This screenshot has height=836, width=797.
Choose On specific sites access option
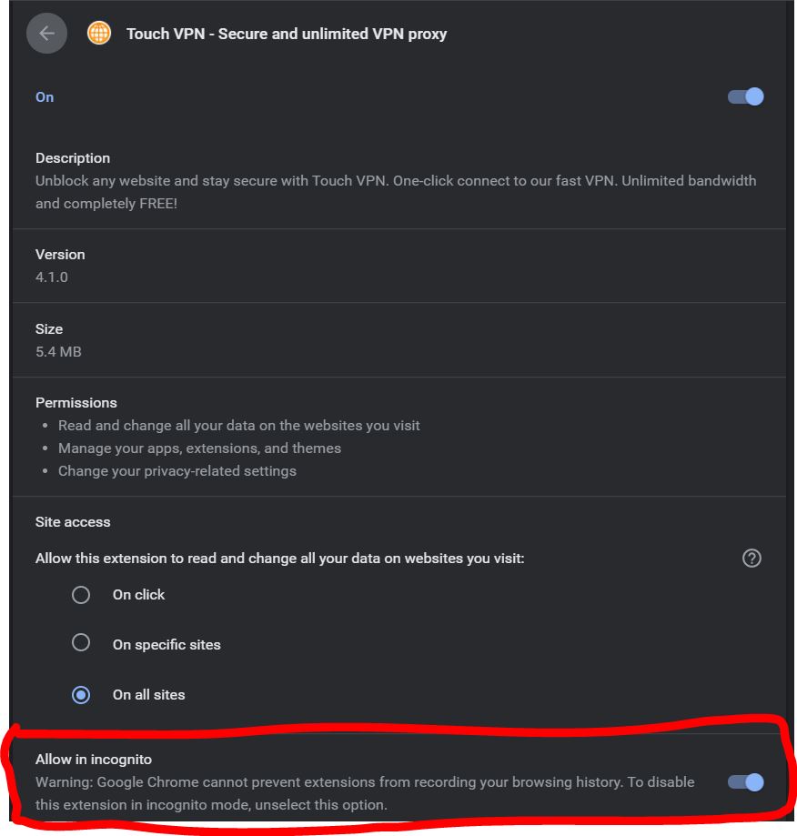[x=80, y=644]
